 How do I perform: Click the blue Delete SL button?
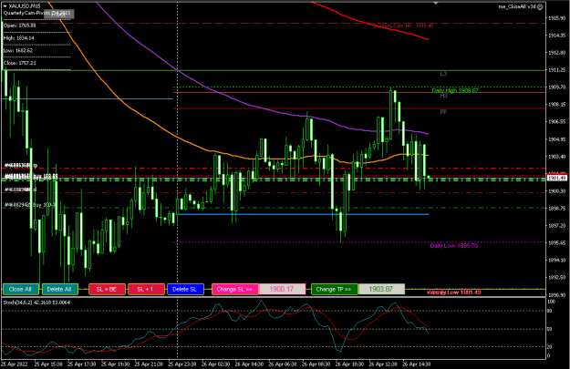185,289
